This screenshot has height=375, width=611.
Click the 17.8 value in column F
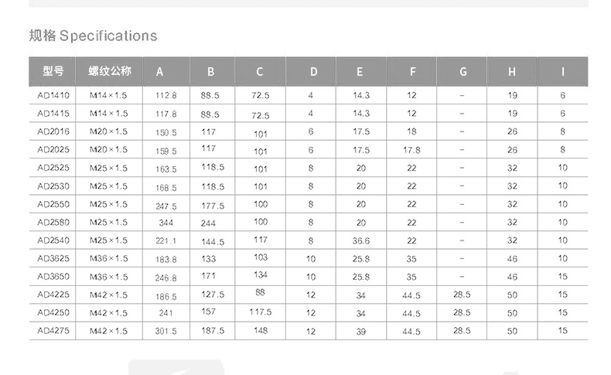pos(411,149)
